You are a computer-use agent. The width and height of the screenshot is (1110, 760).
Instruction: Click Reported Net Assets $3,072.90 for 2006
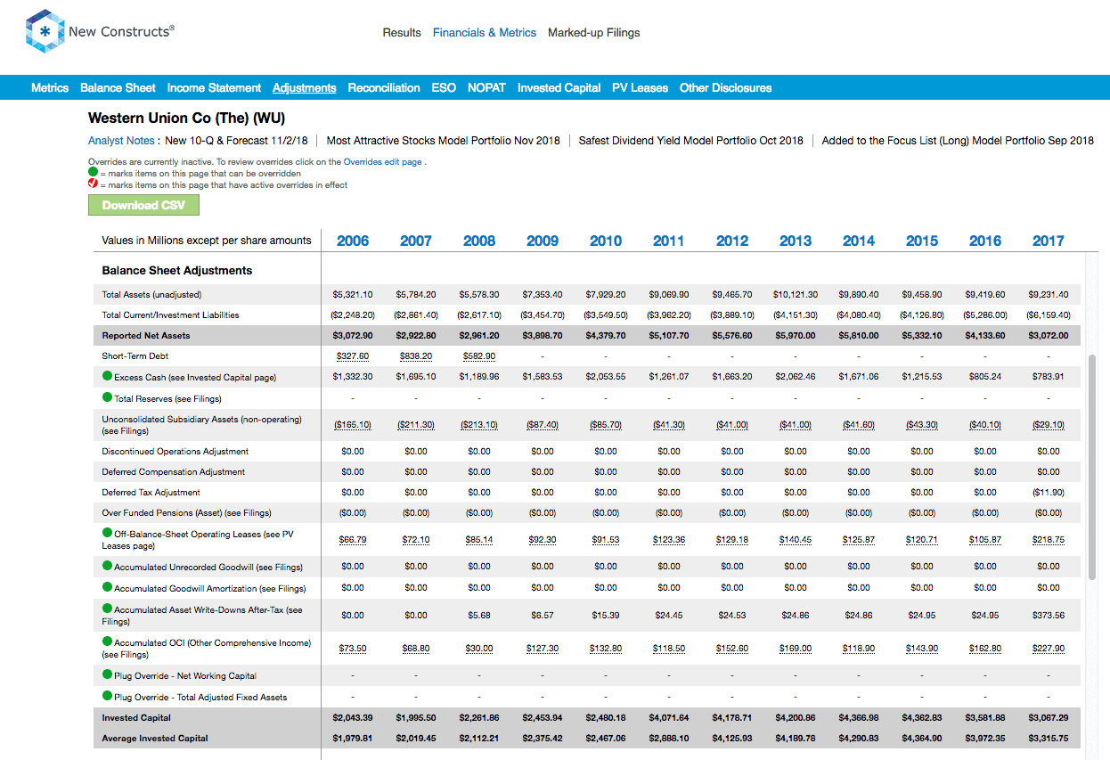click(353, 336)
